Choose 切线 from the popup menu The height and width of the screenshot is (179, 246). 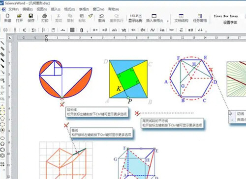[x=241, y=114]
